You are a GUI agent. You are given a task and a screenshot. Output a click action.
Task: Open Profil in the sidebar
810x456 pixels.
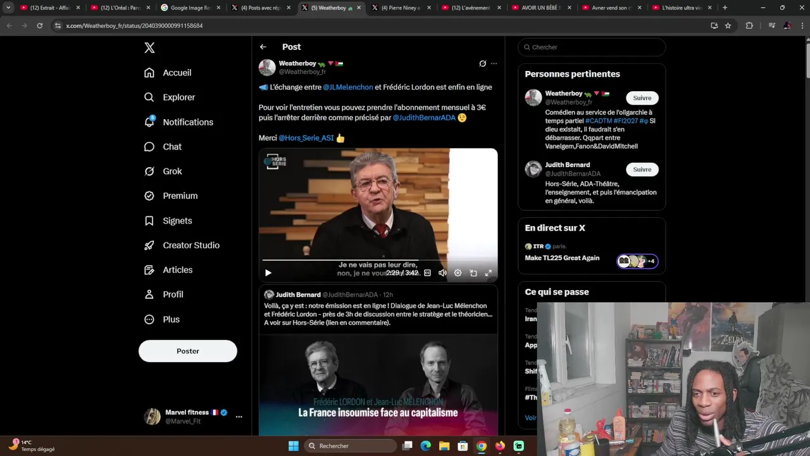(163, 295)
